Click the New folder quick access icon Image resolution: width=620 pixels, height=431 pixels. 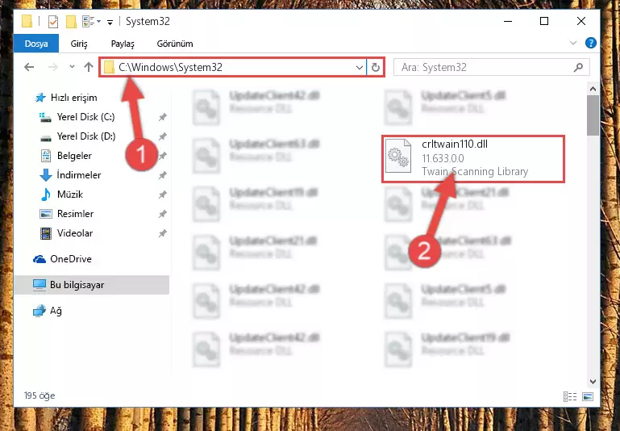click(x=71, y=21)
